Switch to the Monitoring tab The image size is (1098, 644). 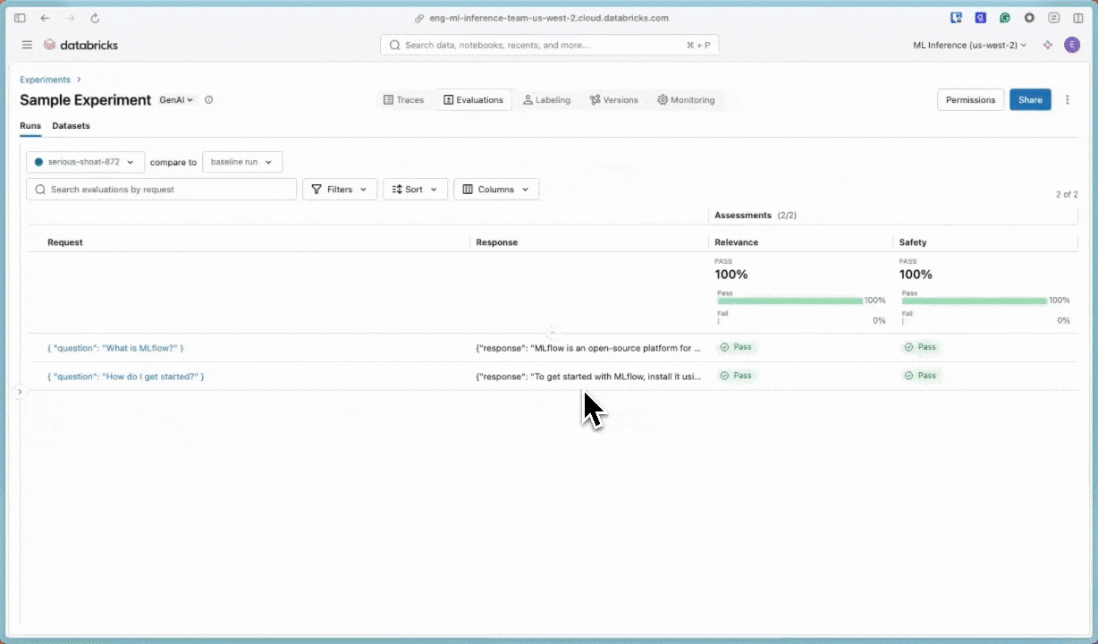point(686,100)
